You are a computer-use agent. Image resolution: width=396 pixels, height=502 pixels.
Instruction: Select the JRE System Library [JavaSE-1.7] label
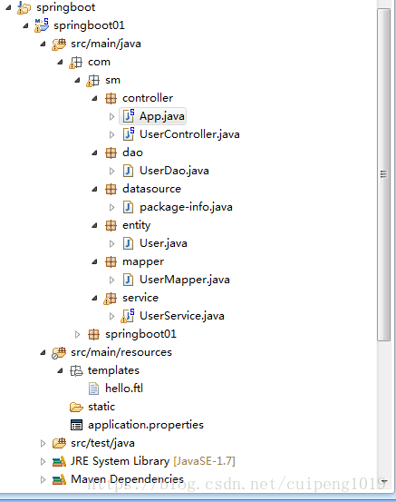(x=153, y=461)
